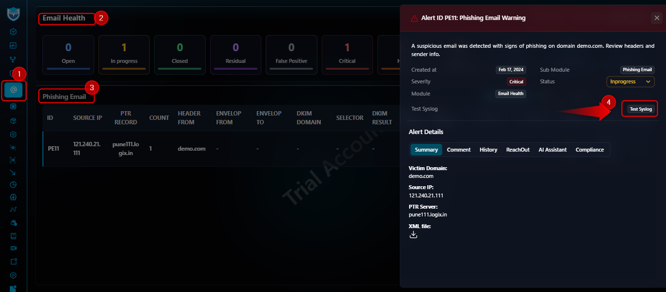
Task: Select the @ Email Health sidebar icon
Action: [14, 90]
